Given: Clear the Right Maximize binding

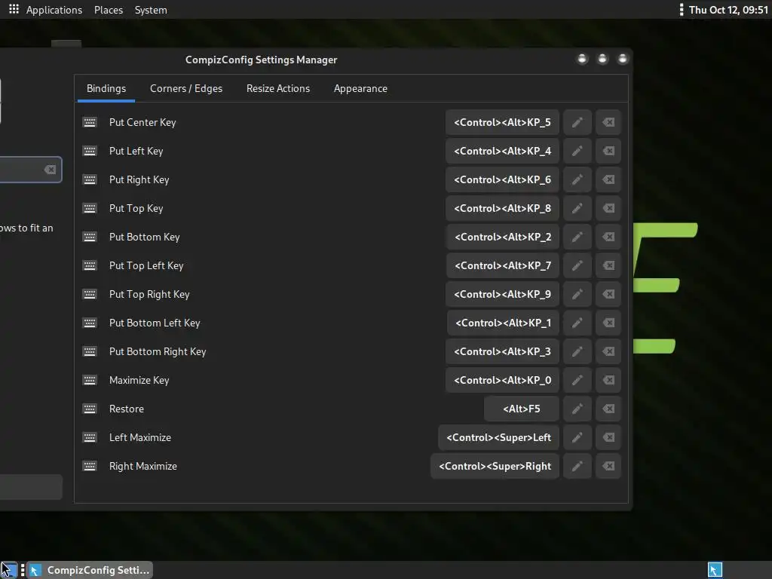Looking at the screenshot, I should point(608,466).
